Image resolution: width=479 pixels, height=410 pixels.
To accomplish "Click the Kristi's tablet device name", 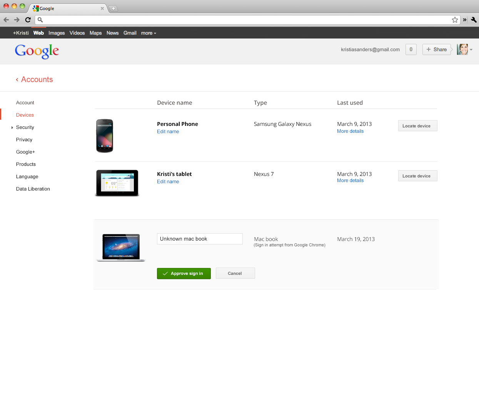I will (174, 174).
